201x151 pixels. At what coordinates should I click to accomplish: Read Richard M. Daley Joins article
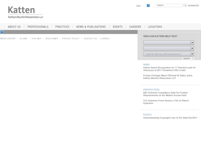click(168, 77)
